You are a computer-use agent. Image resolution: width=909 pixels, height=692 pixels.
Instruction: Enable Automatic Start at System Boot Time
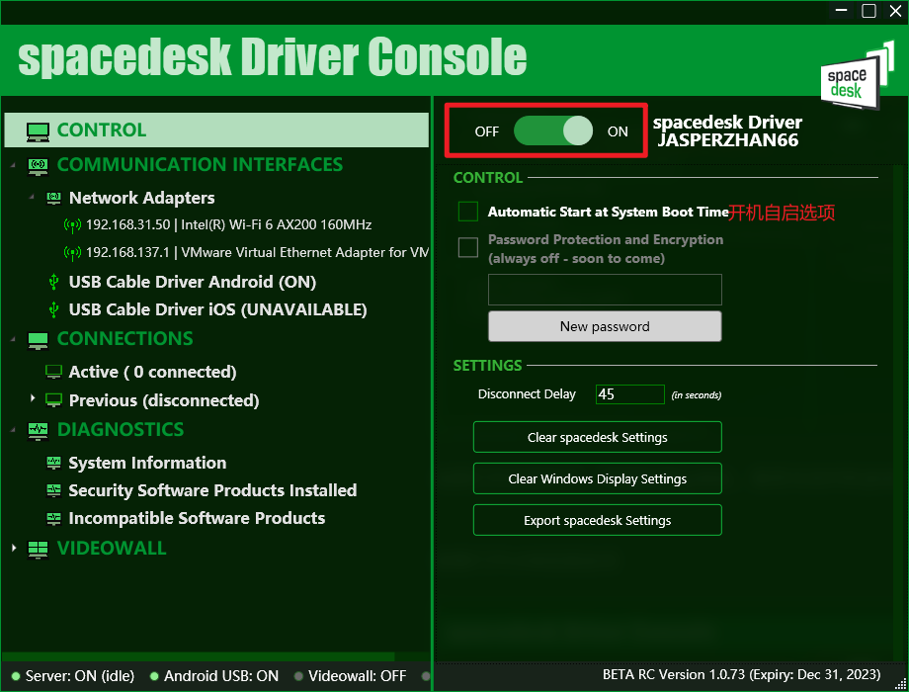[x=467, y=212]
